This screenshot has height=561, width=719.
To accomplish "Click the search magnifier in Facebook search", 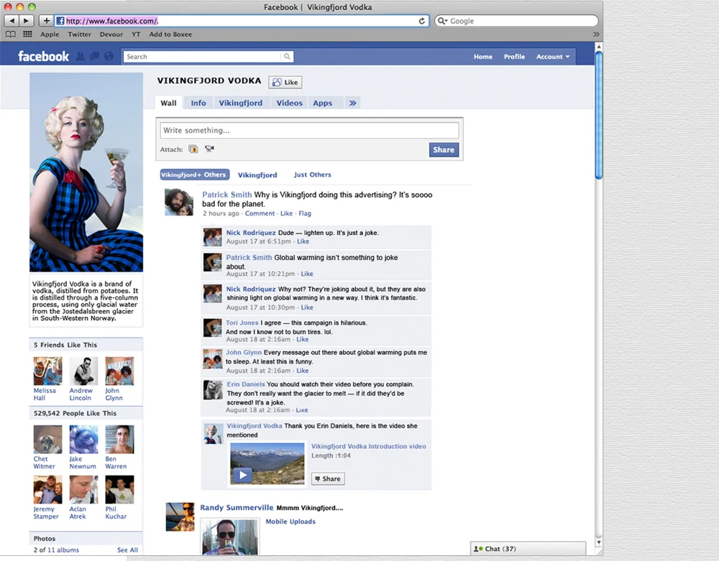I will [287, 56].
